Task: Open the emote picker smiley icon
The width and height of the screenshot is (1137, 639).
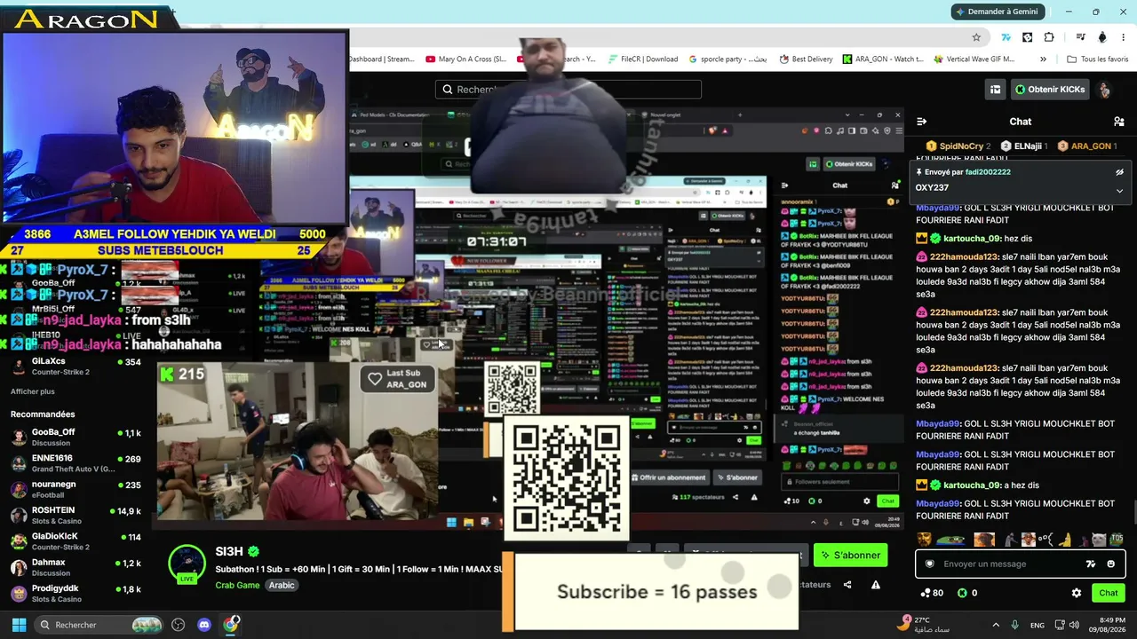Action: pos(1110,564)
